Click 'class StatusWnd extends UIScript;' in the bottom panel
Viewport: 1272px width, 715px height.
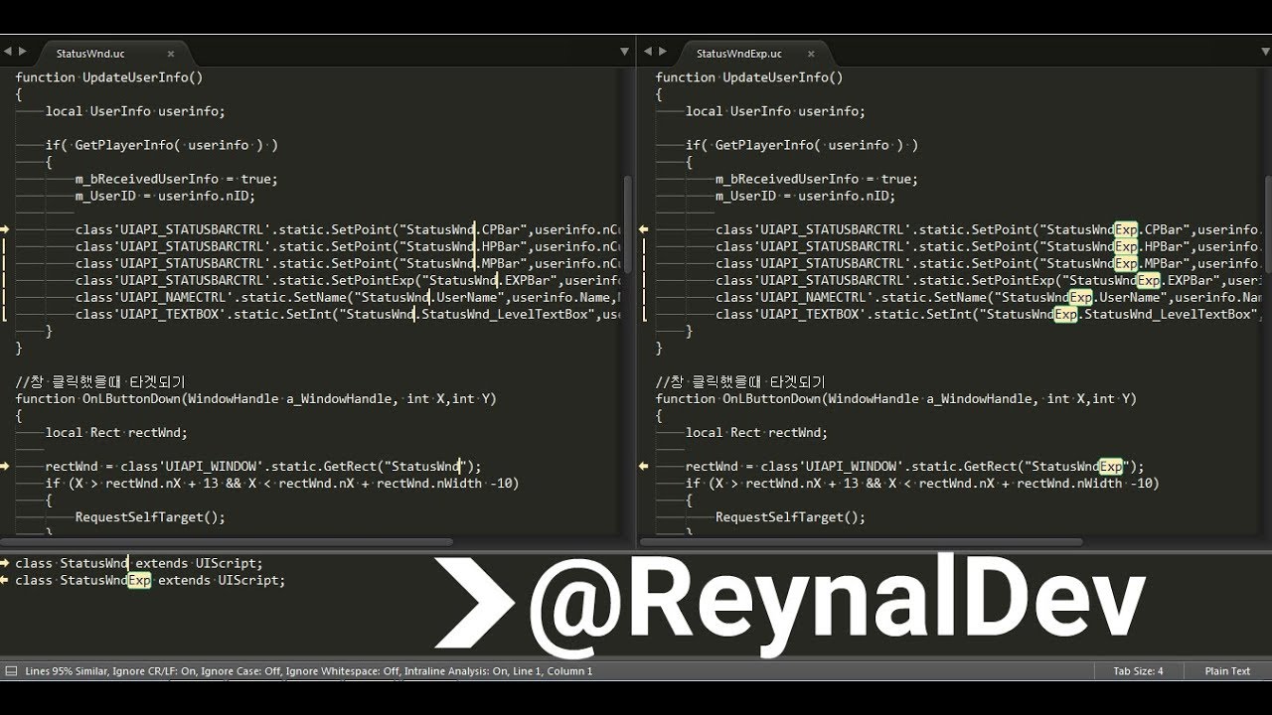click(139, 563)
